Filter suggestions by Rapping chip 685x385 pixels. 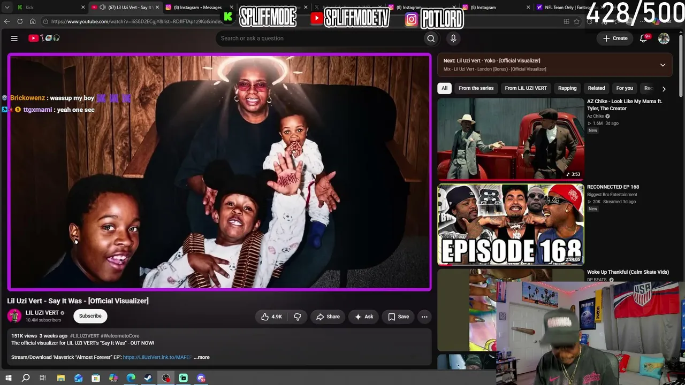pos(567,88)
